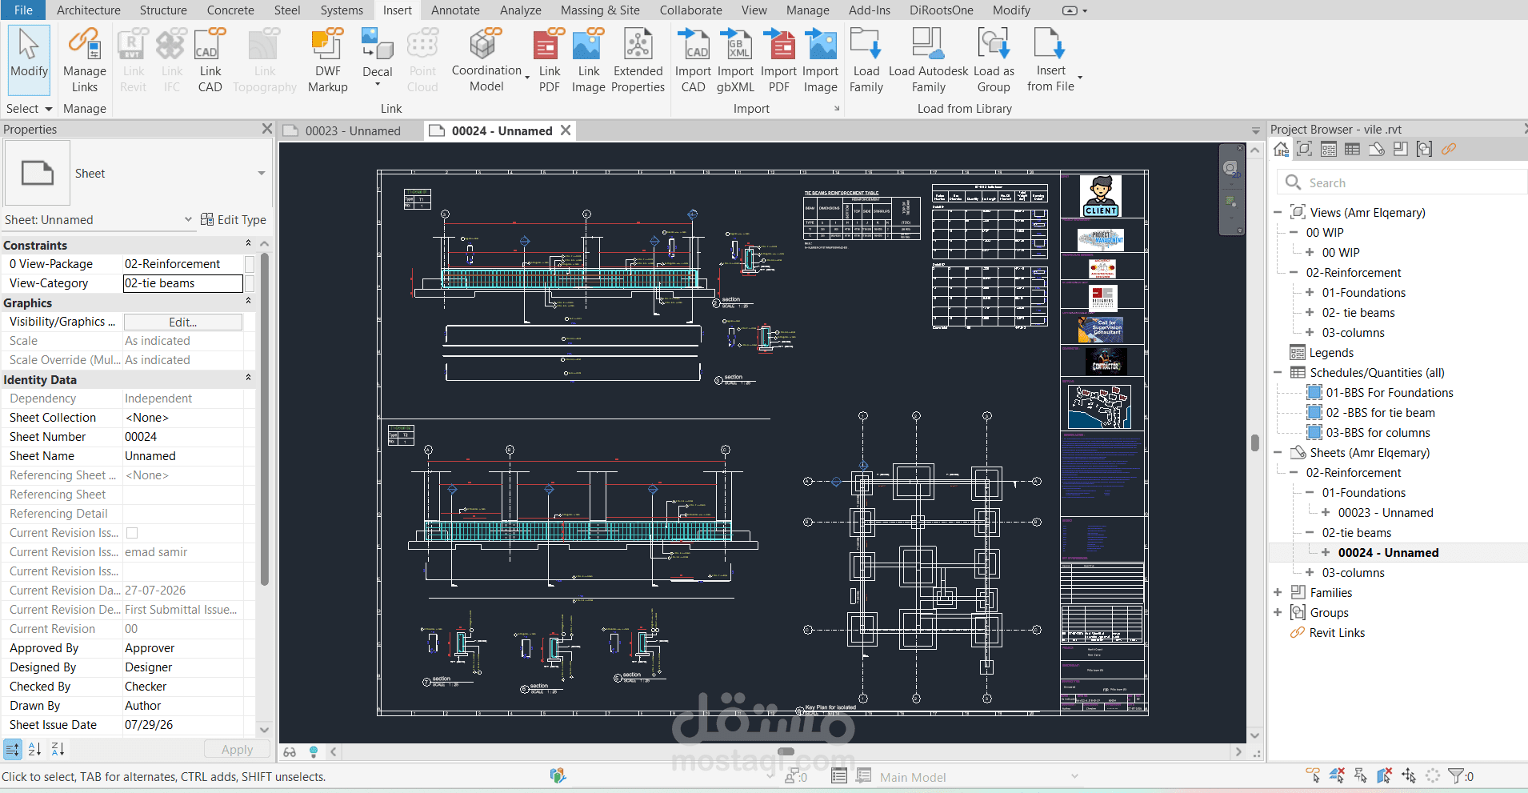This screenshot has height=793, width=1528.
Task: Close the 00024 - Unnamed tab
Action: click(x=566, y=130)
